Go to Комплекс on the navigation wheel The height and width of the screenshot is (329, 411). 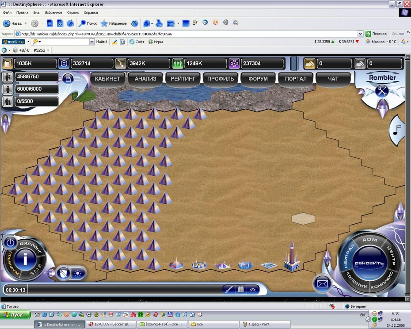click(382, 281)
